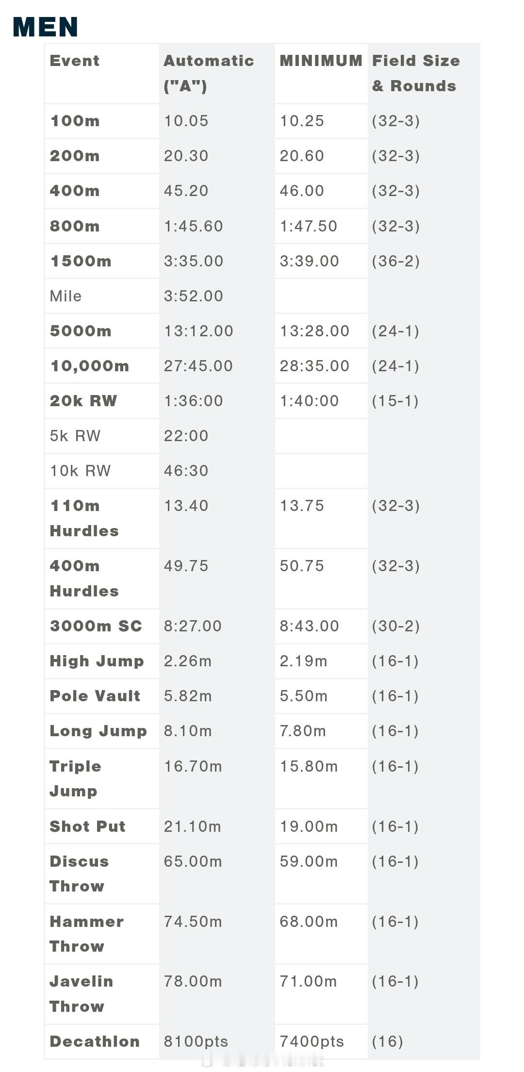Click the Javelin Throw automatic mark 78.00m
Screen dimensions: 524x1072
point(193,981)
